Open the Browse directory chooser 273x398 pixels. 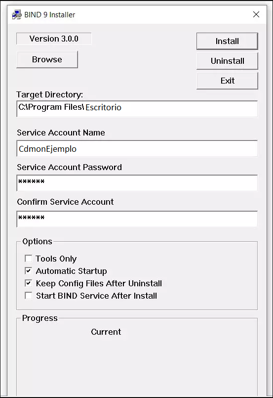click(x=47, y=59)
